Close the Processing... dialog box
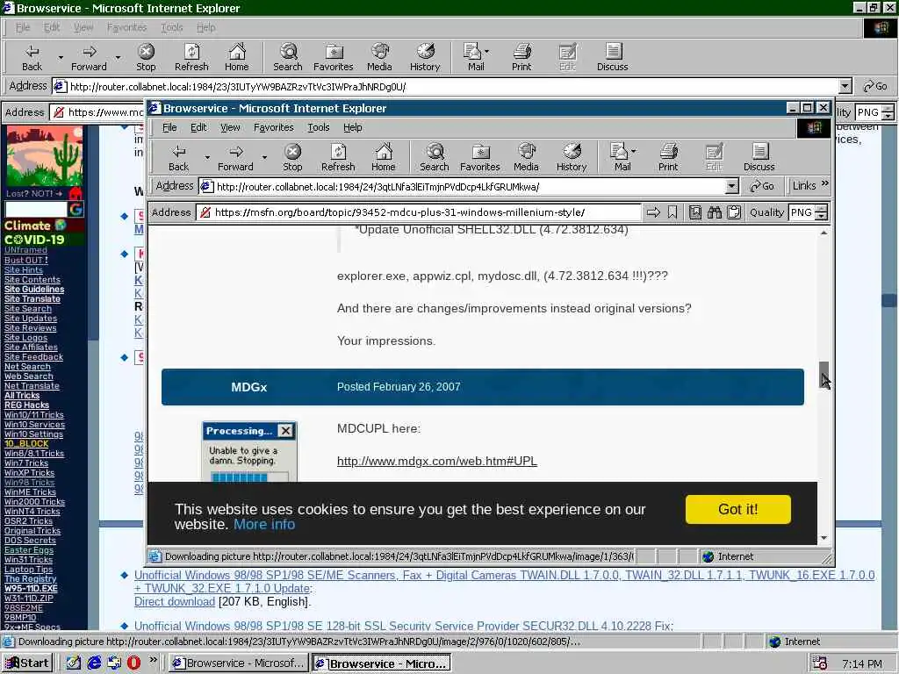Image resolution: width=899 pixels, height=674 pixels. [x=285, y=431]
